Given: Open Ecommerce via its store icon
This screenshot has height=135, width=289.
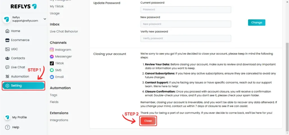Looking at the screenshot, I should coord(7,40).
